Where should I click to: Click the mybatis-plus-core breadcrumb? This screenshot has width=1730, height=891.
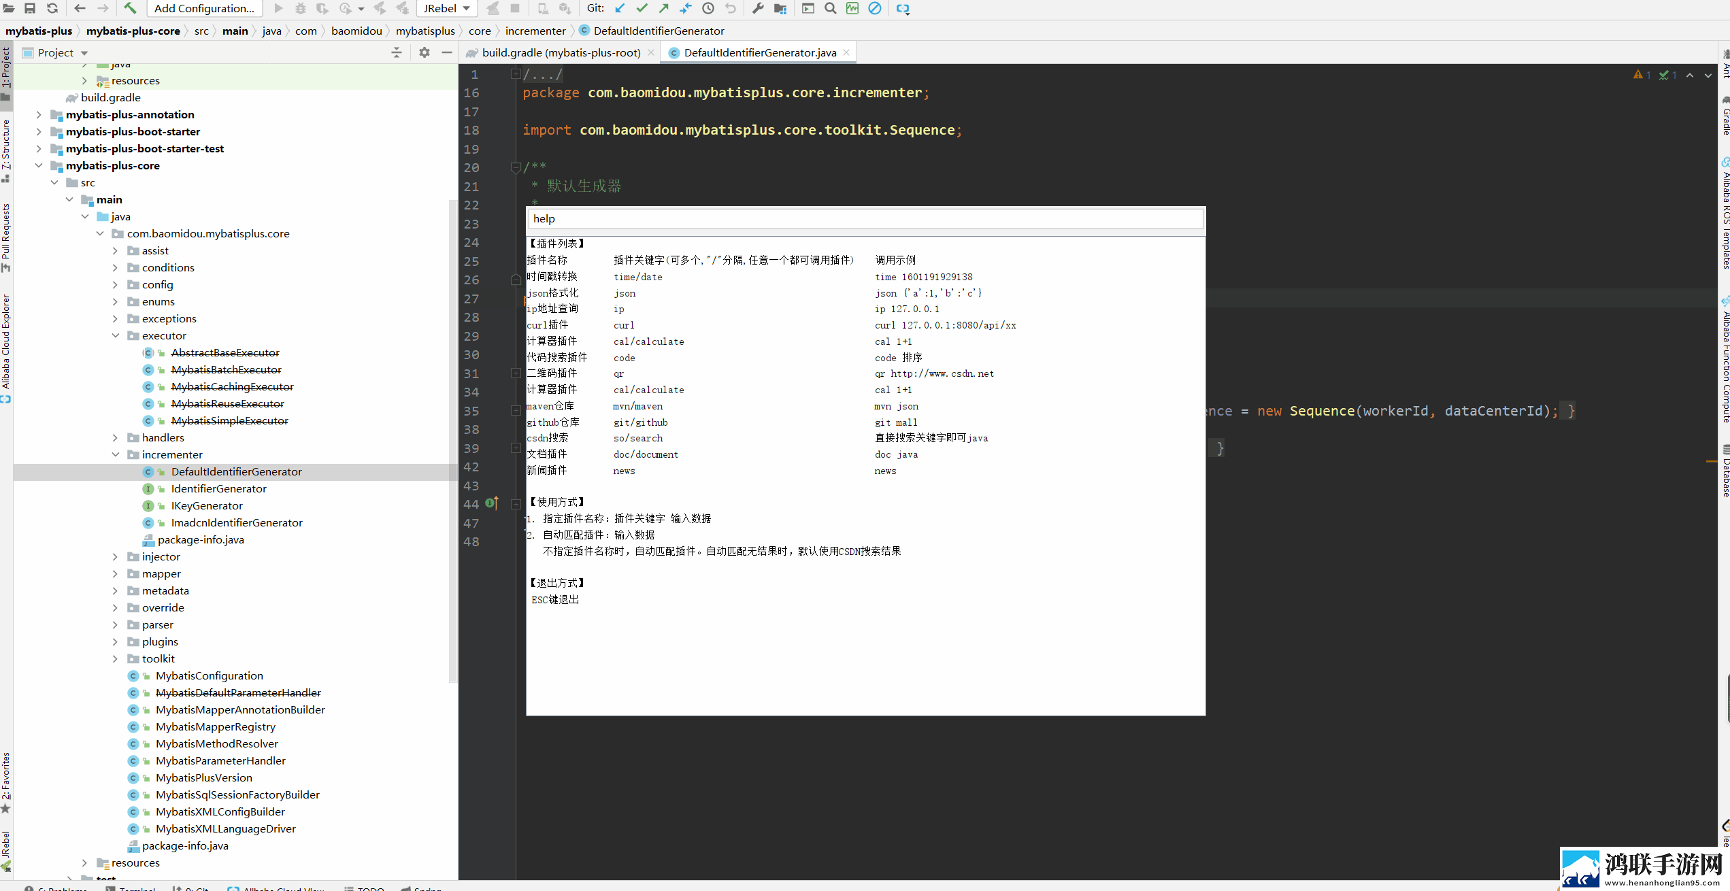133,31
